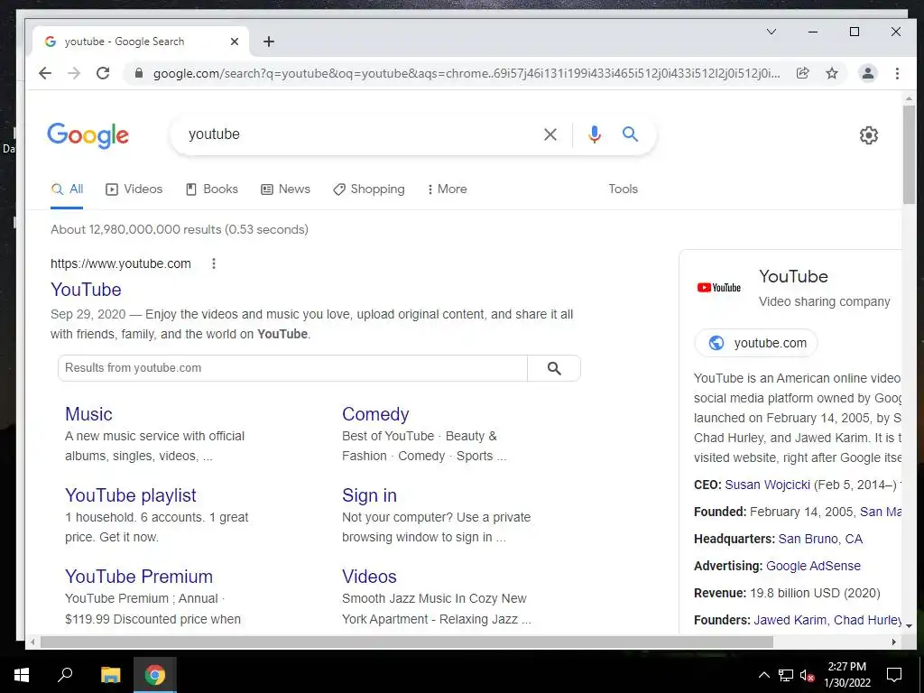
Task: Click the YouTube logo in knowledge panel
Action: click(x=719, y=288)
